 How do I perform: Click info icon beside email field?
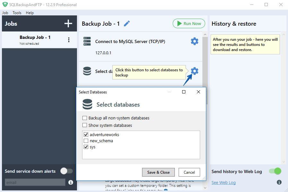click(x=71, y=182)
